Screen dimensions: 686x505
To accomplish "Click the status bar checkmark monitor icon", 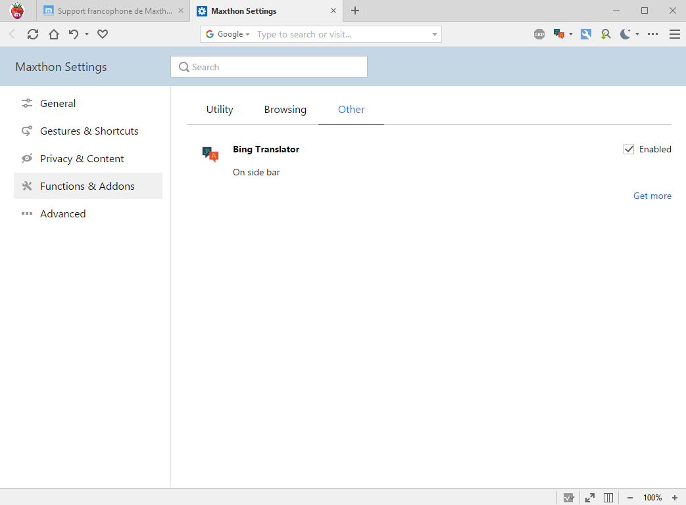I will 569,498.
